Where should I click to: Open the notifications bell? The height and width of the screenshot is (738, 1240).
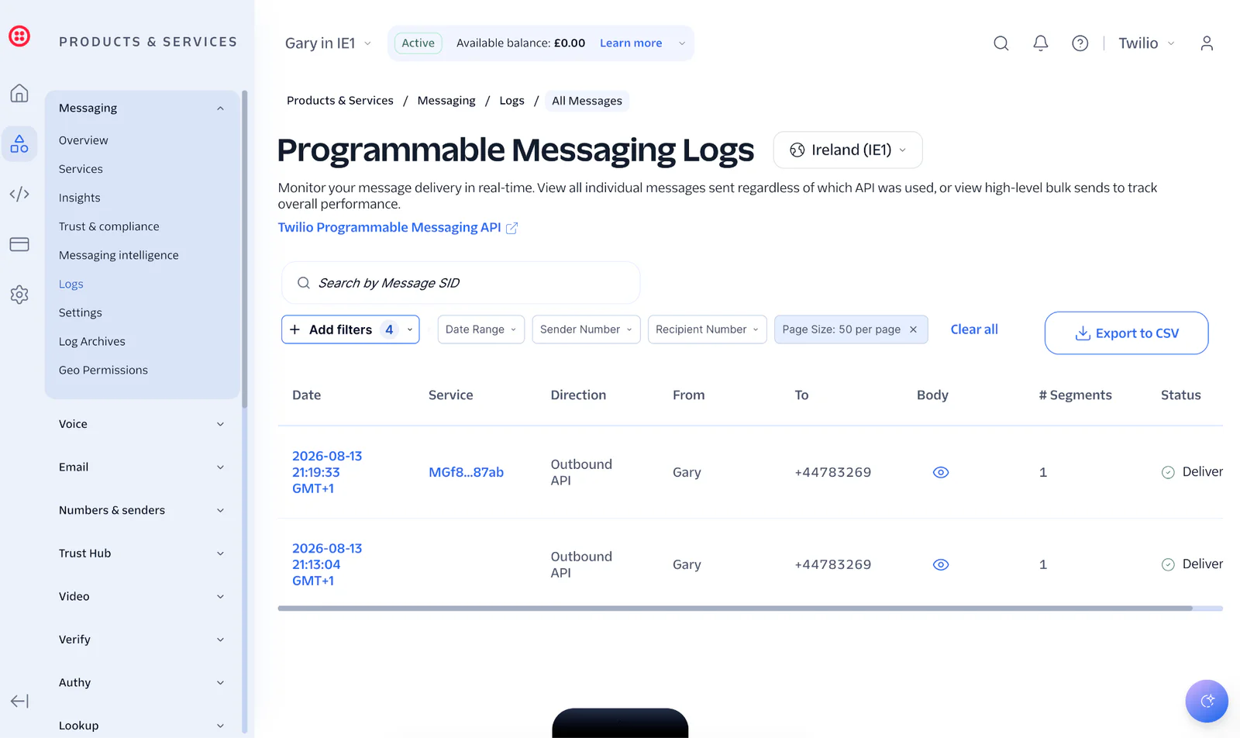pos(1041,43)
